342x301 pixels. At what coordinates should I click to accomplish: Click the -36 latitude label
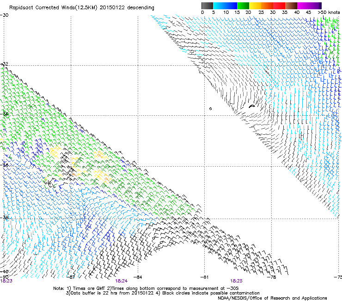[x=4, y=165]
